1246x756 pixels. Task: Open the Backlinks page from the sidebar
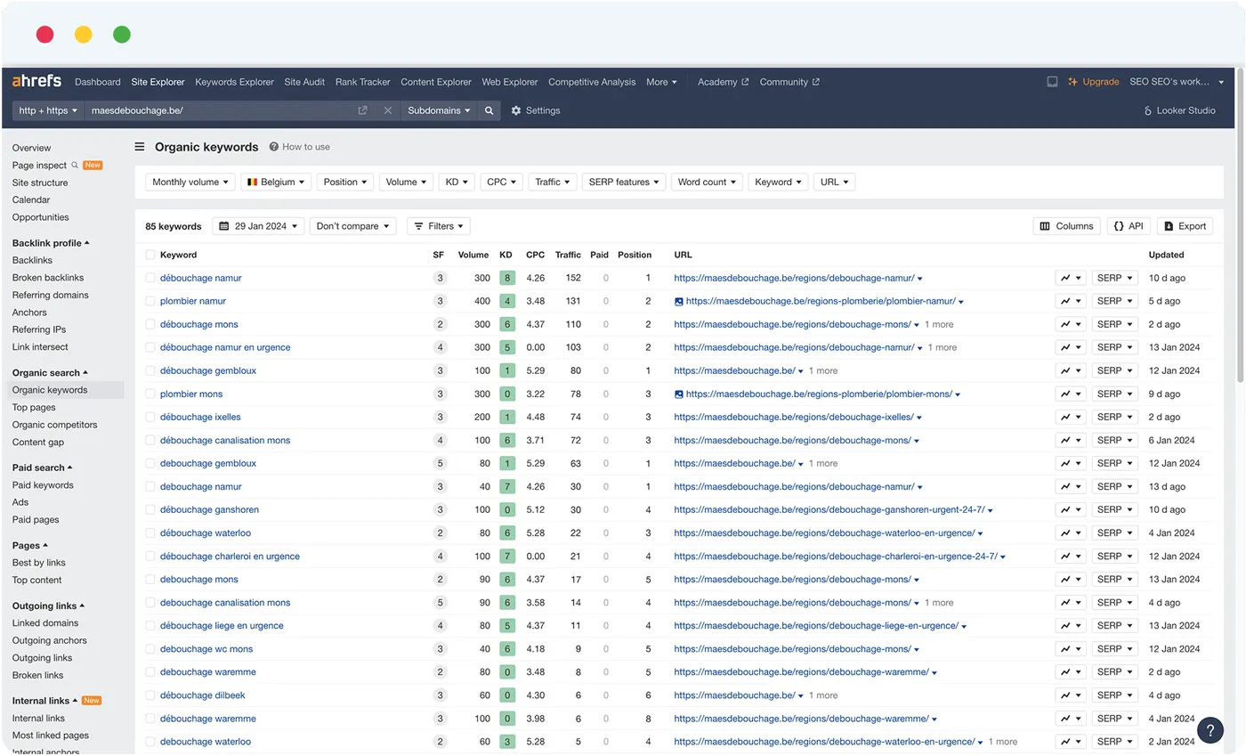click(x=33, y=260)
